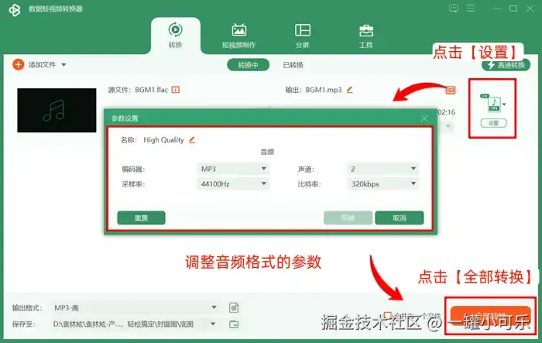Click the 取消 button
Screen dimensions: 542x343
pos(400,218)
